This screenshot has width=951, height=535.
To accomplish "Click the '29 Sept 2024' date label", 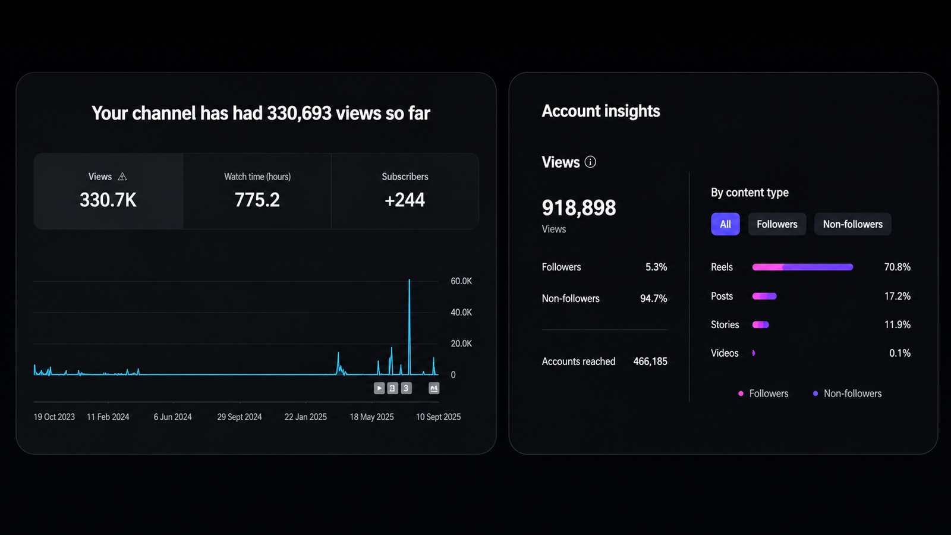I will click(x=240, y=417).
